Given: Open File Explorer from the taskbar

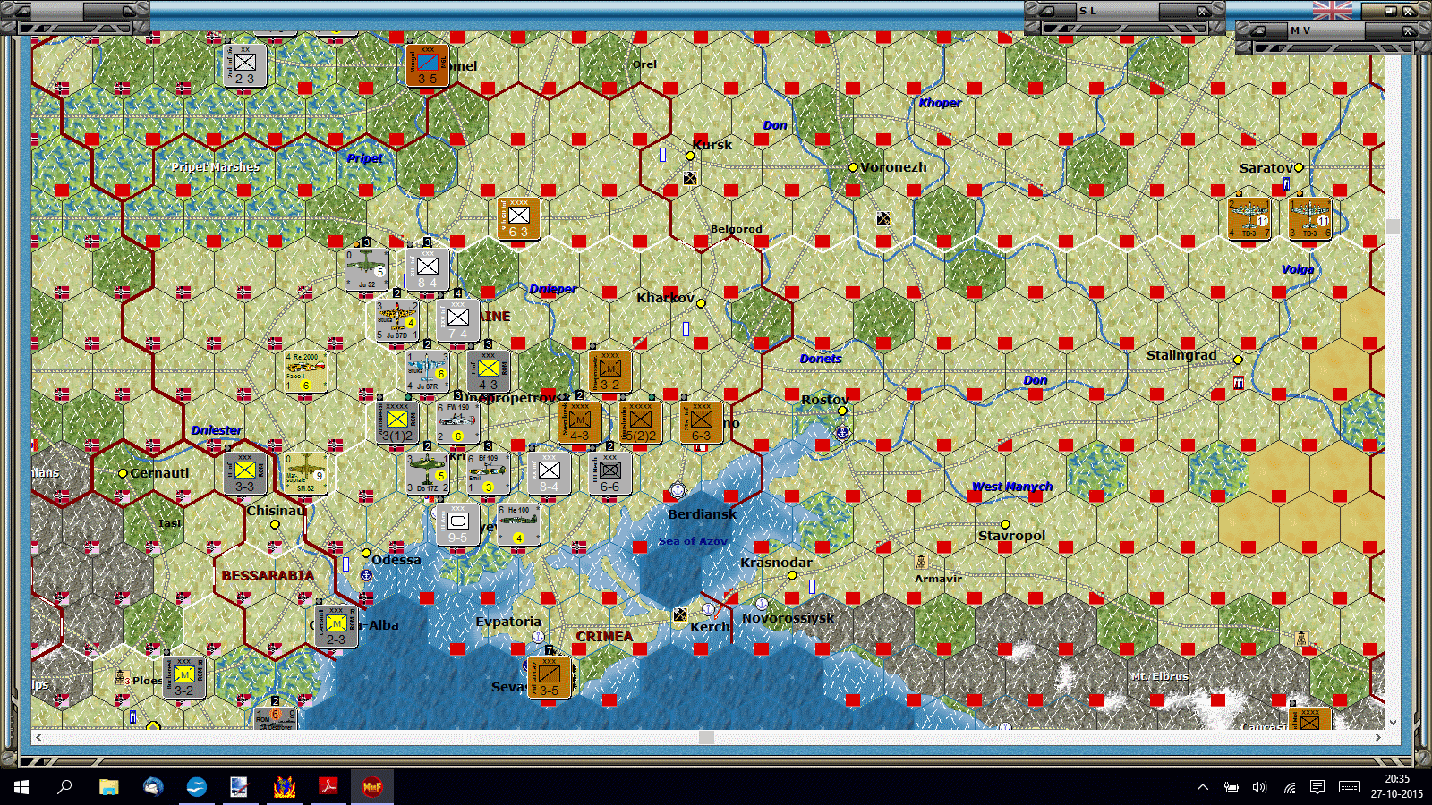Looking at the screenshot, I should pyautogui.click(x=109, y=787).
